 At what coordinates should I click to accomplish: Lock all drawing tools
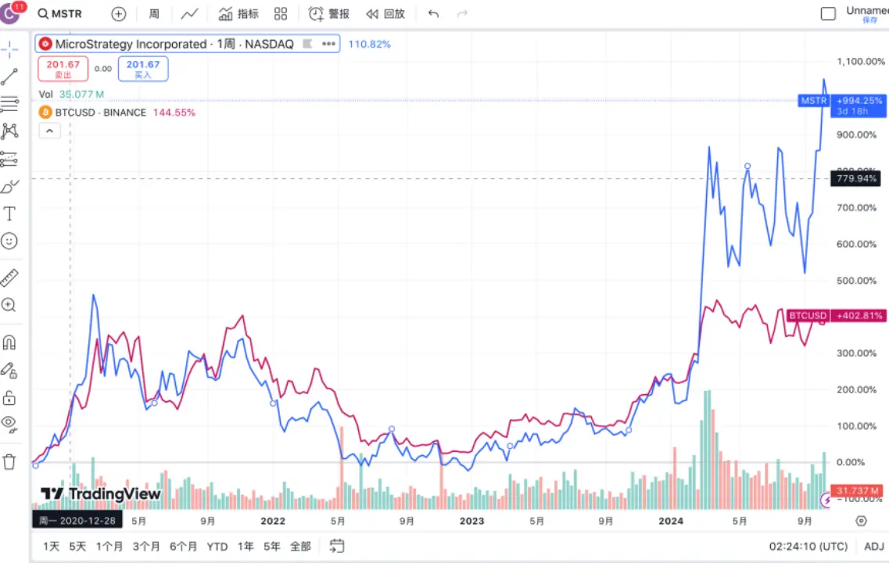[x=10, y=396]
